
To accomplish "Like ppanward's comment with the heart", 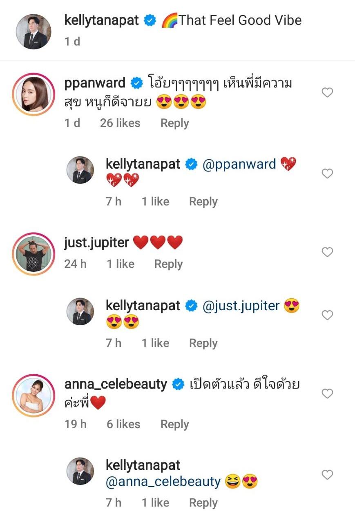I will point(327,93).
